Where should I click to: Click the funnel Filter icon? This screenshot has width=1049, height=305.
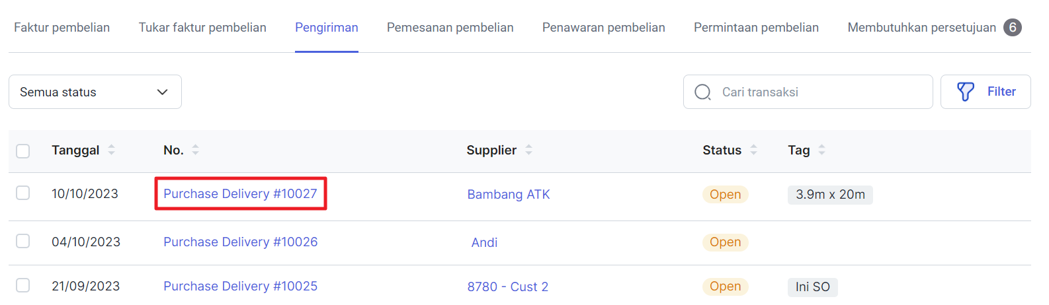pyautogui.click(x=966, y=92)
